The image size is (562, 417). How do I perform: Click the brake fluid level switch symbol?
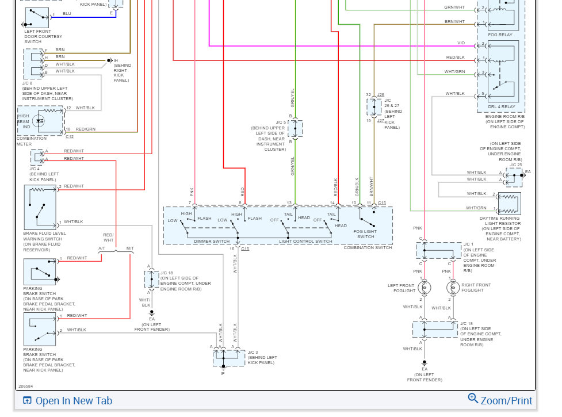[x=40, y=207]
